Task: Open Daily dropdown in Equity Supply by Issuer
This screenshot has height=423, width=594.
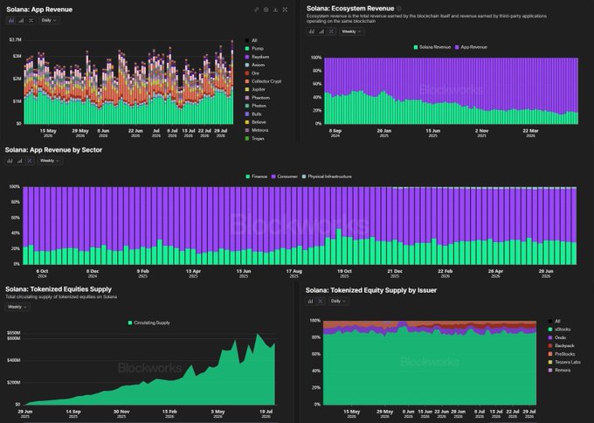Action: pos(338,301)
